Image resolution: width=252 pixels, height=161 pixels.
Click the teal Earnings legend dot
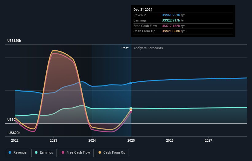[36, 152]
